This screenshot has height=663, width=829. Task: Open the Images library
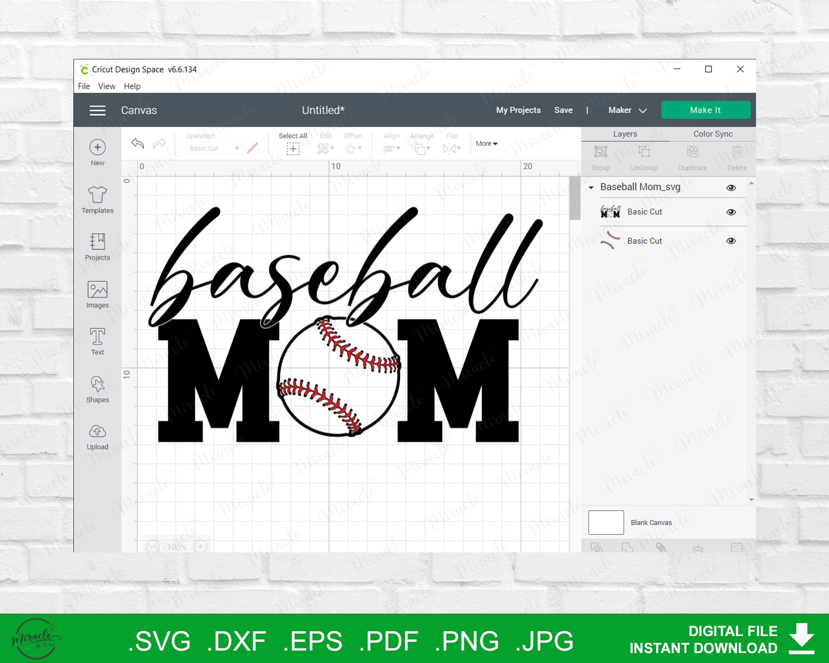click(x=97, y=294)
